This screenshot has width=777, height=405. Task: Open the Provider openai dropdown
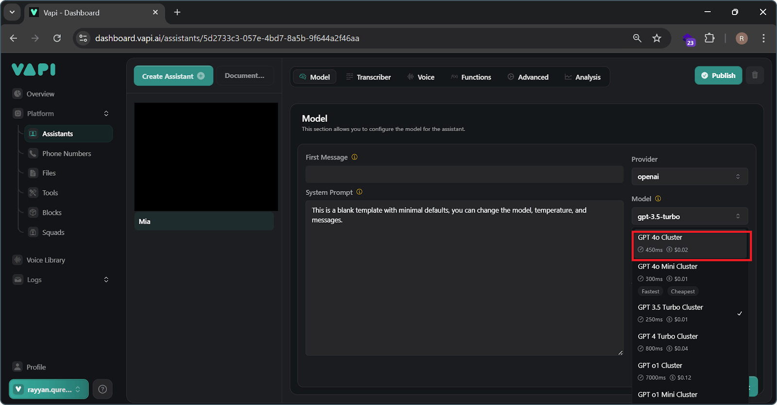point(690,177)
